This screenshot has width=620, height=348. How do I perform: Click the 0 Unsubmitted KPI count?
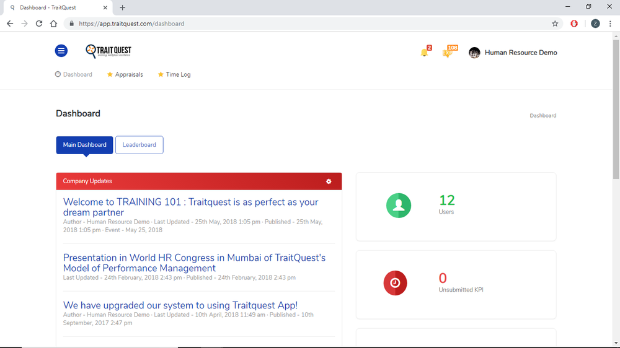(443, 278)
